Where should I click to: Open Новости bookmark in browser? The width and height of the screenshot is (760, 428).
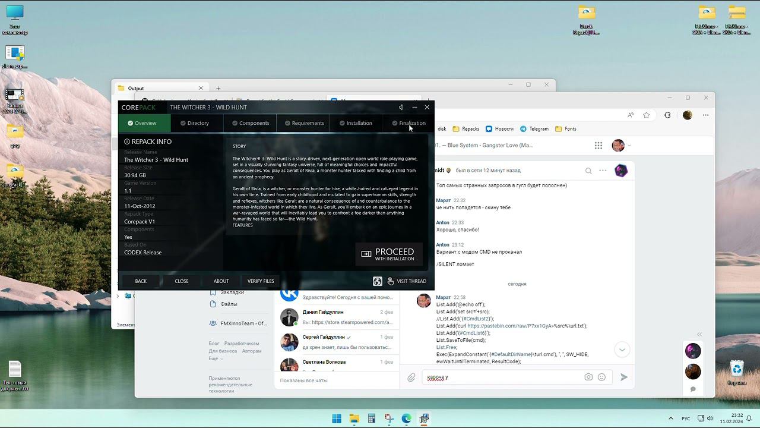click(499, 128)
